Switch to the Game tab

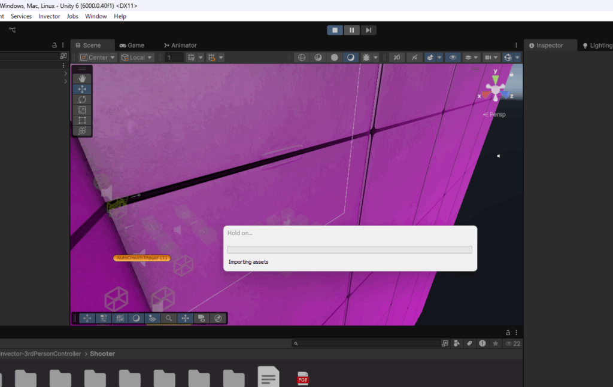[132, 45]
